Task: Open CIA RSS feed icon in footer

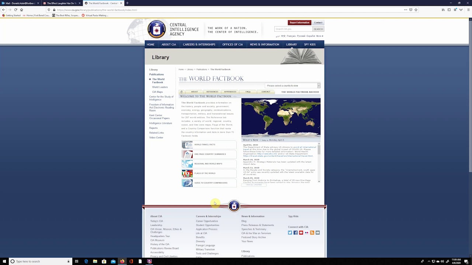Action: [x=312, y=233]
